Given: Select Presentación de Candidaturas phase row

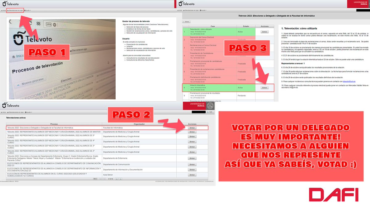Looking at the screenshot, I should pos(228,56).
